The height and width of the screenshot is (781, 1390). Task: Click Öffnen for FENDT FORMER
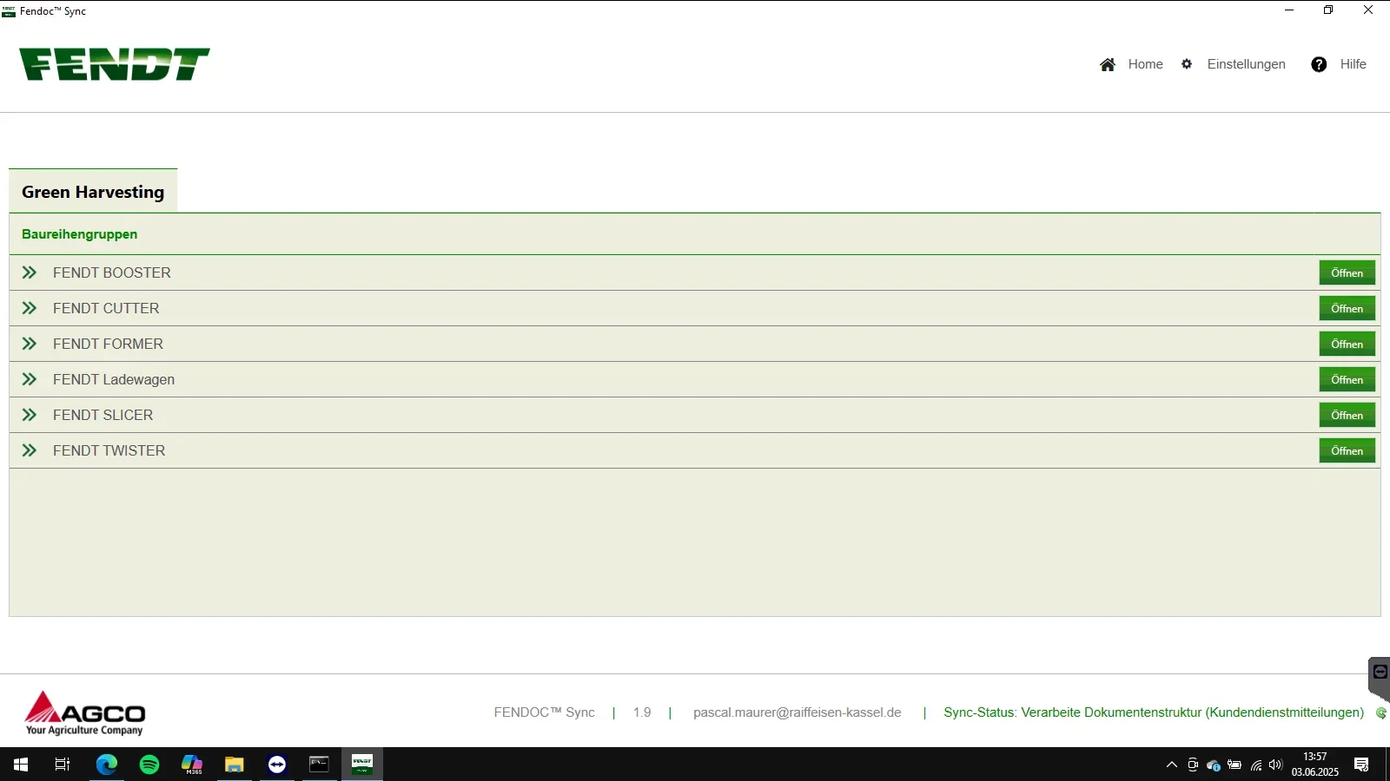pos(1347,344)
